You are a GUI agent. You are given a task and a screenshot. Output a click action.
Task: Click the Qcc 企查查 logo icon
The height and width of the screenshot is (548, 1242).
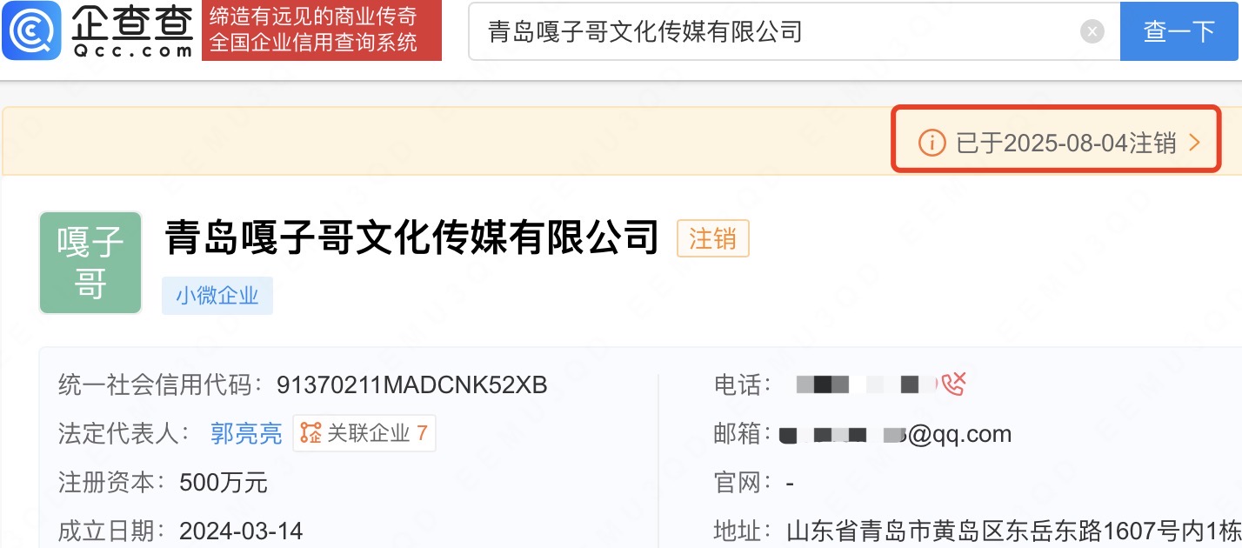click(32, 30)
